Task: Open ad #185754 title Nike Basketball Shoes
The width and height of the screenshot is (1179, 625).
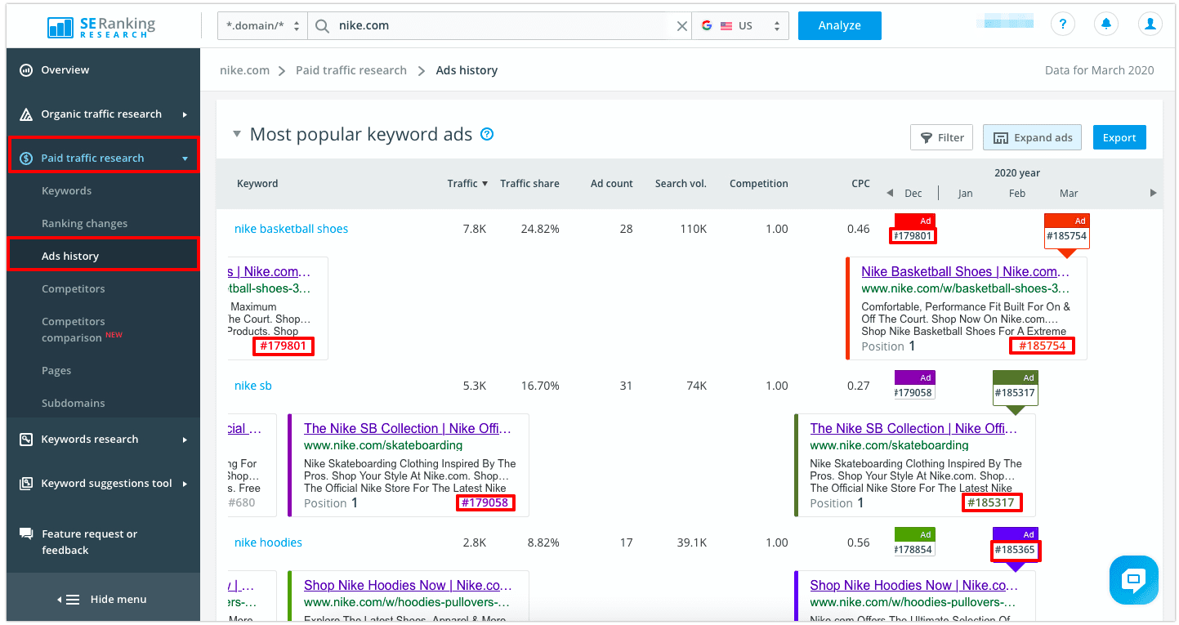Action: [x=965, y=272]
